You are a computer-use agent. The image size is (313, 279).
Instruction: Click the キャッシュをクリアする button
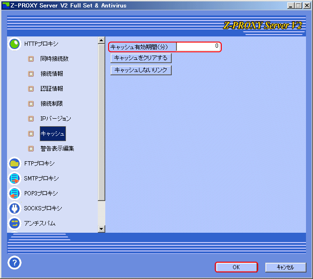[141, 58]
